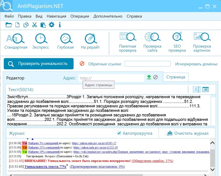Click inside the text editor area
The height and width of the screenshot is (176, 221).
108,110
